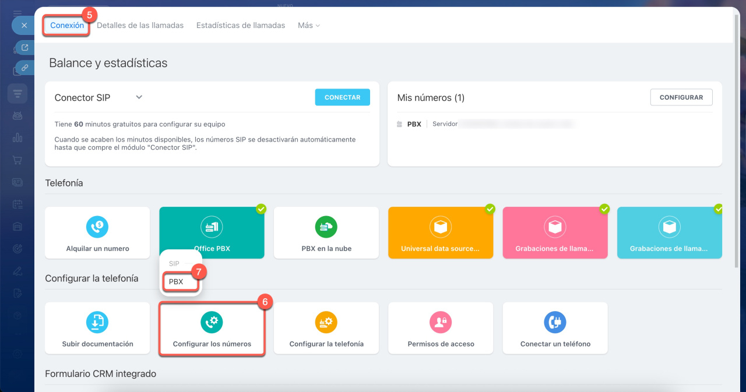This screenshot has height=392, width=746.
Task: Choose PBX from the popup menu
Action: (x=176, y=281)
